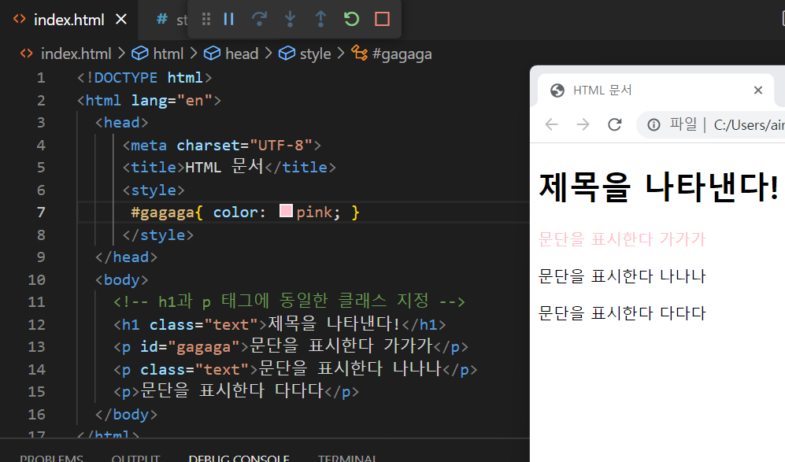Reload the page in the browser
785x462 pixels.
point(615,124)
